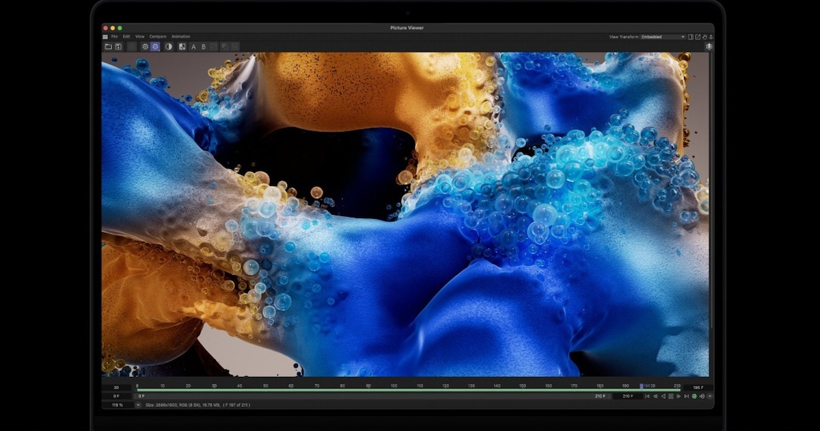This screenshot has height=431, width=820.
Task: Click the View Transform label
Action: click(623, 37)
